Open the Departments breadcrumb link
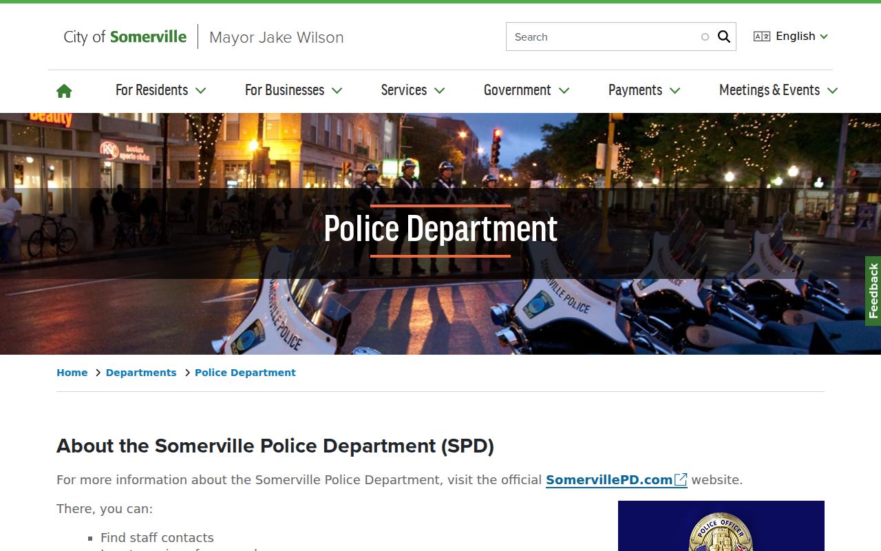The image size is (881, 551). click(141, 373)
